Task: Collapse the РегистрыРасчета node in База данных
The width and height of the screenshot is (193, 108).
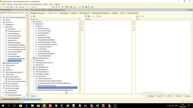Action: click(31, 76)
